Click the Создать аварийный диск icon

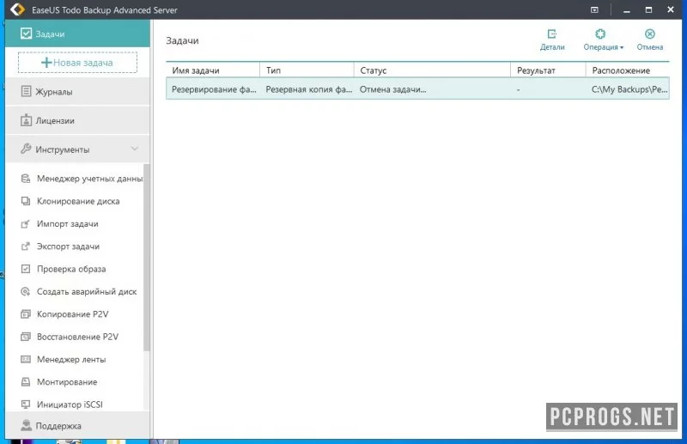[26, 291]
